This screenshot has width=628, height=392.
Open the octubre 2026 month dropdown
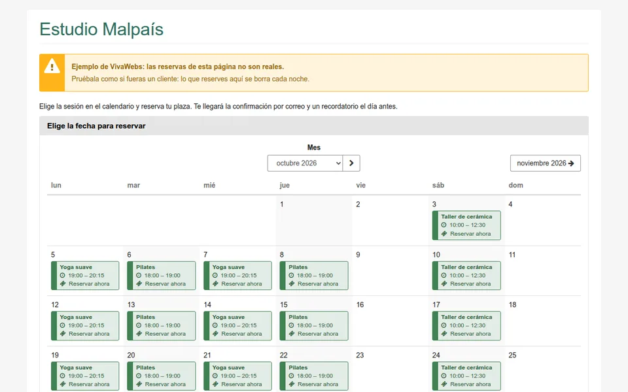click(x=305, y=163)
